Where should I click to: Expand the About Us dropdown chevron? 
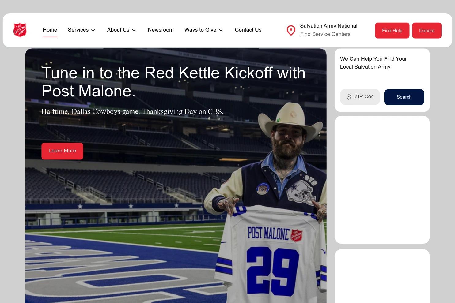pyautogui.click(x=134, y=30)
